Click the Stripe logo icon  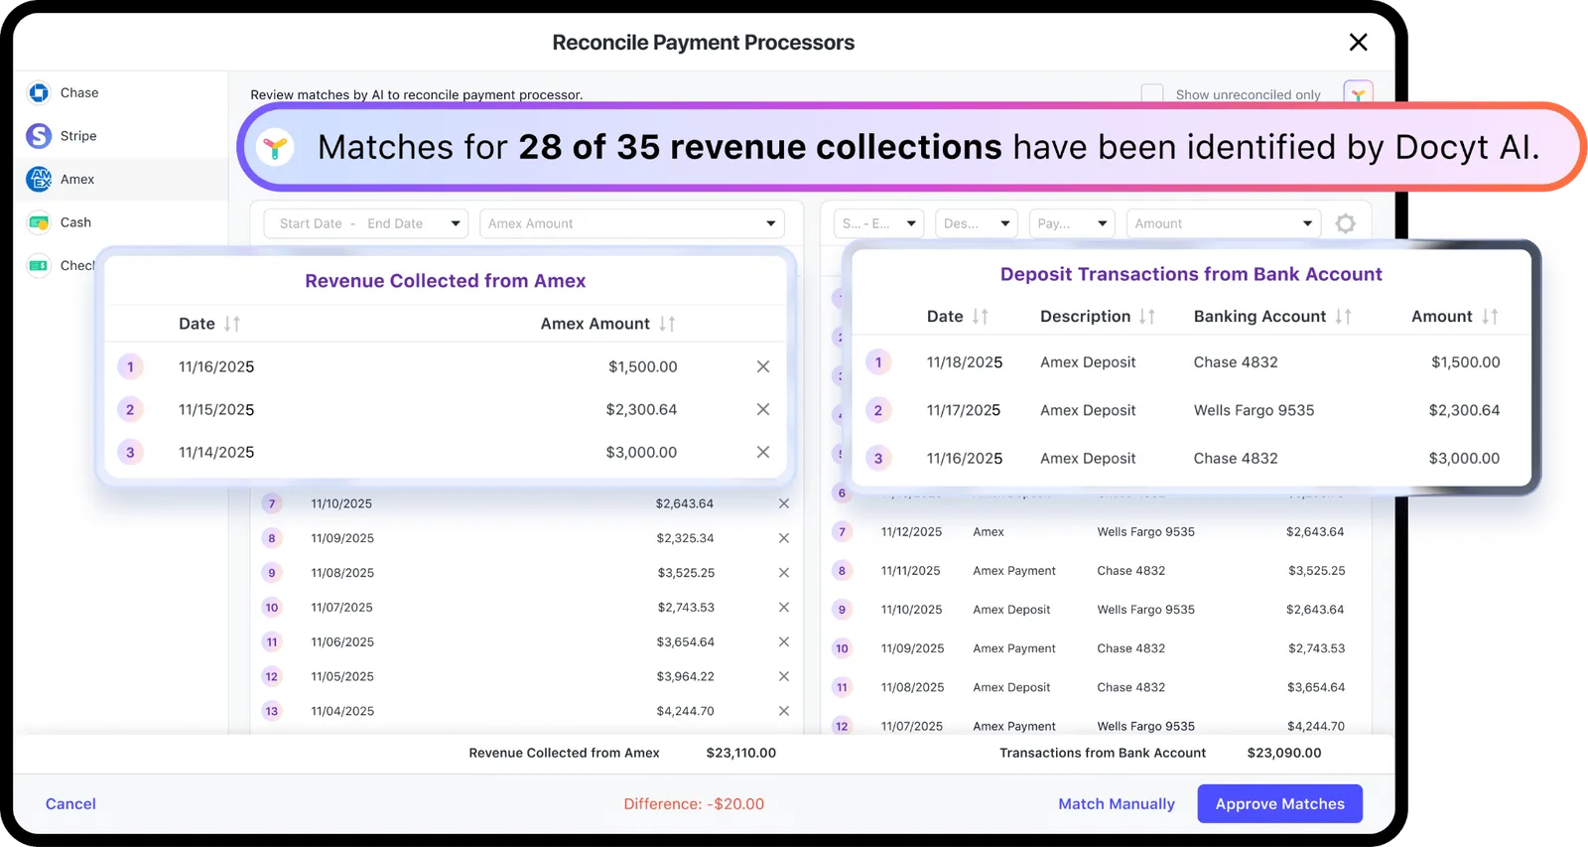click(x=39, y=136)
